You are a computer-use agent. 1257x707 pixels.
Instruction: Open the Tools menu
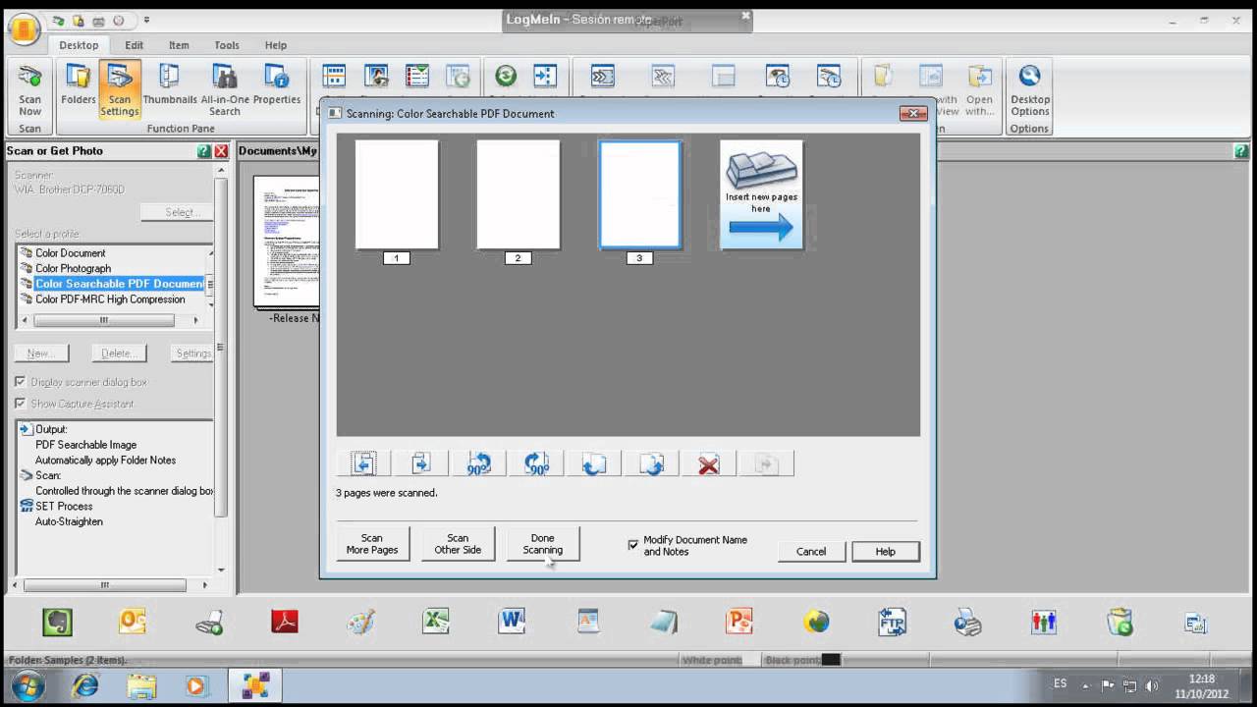[x=227, y=44]
